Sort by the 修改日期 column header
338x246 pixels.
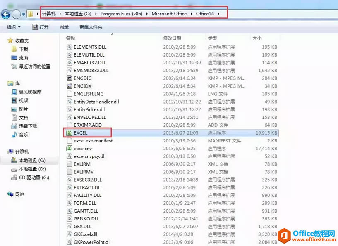tap(172, 38)
